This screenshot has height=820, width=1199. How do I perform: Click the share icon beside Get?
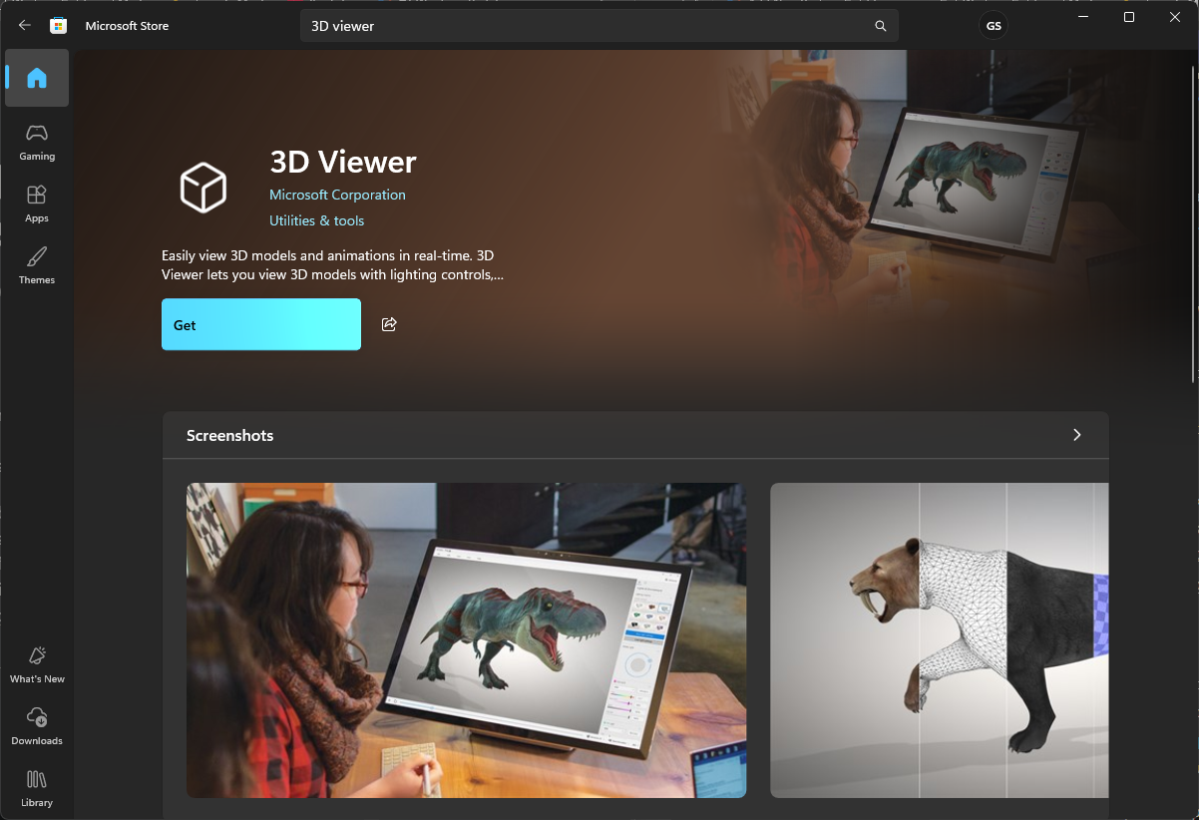(389, 324)
